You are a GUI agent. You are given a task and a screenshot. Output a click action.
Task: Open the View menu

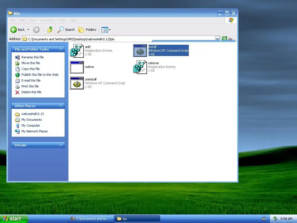tap(32, 20)
